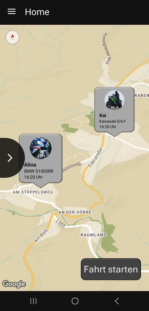Tap Android recent apps icon
The width and height of the screenshot is (149, 311).
click(33, 301)
